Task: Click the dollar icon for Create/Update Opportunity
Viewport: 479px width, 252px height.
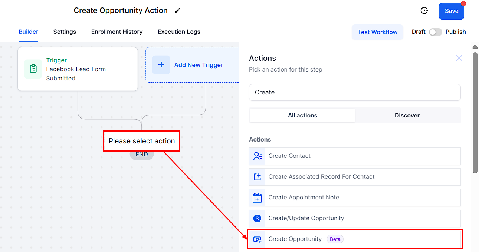Action: [x=257, y=218]
